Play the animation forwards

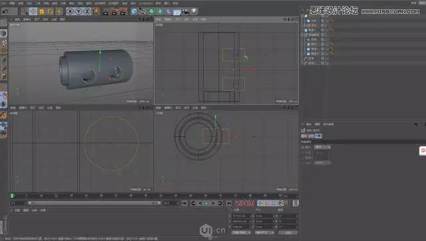[206, 203]
